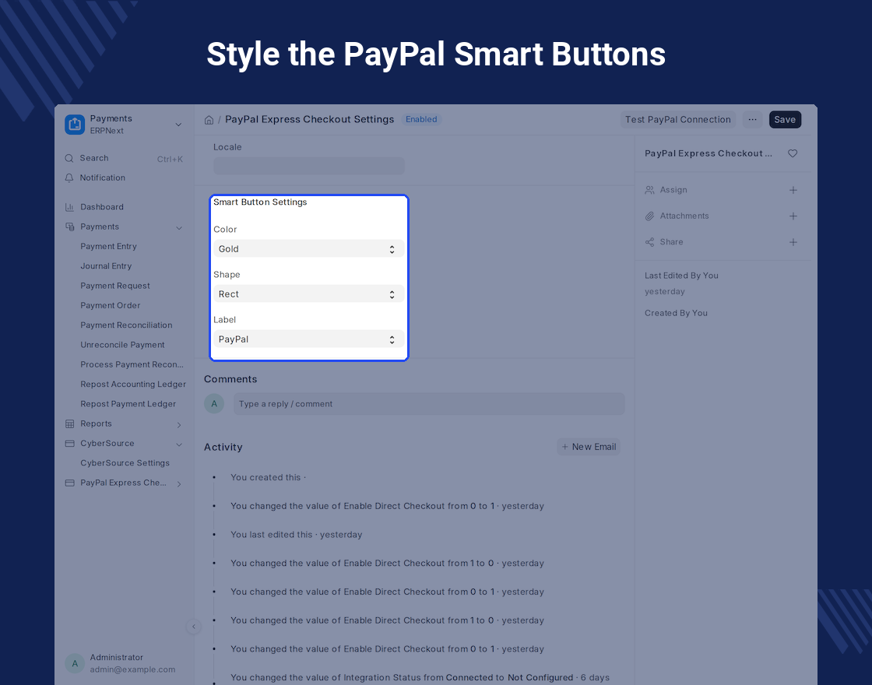This screenshot has height=685, width=872.
Task: Like the document with the heart icon
Action: point(793,153)
